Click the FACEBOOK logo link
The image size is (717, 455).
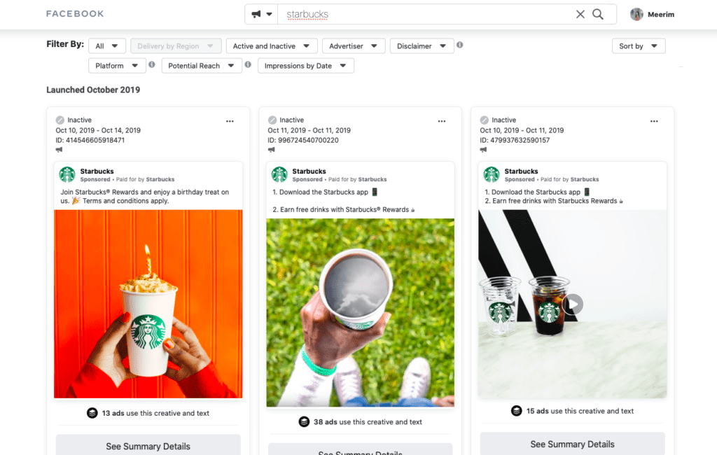click(x=75, y=14)
